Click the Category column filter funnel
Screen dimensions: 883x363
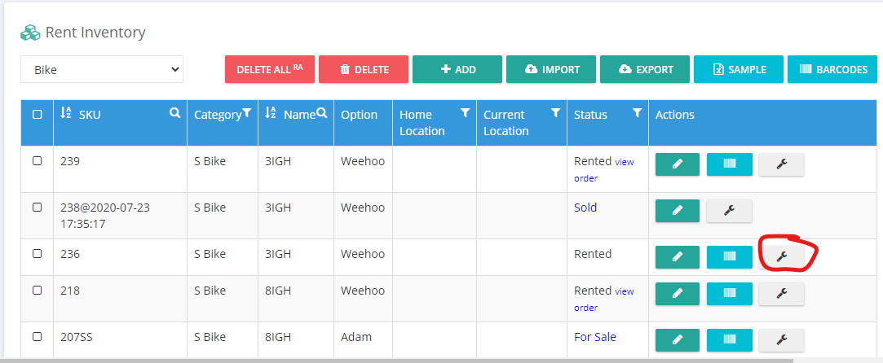click(247, 114)
